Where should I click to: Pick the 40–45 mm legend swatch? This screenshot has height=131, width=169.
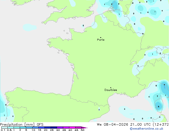(x=72, y=128)
